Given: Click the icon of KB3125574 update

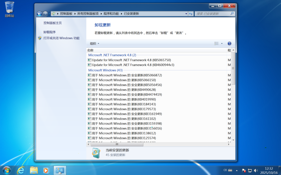Looking at the screenshot, I should point(90,138).
